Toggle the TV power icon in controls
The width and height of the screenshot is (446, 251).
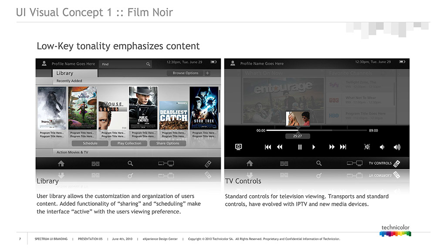click(238, 147)
